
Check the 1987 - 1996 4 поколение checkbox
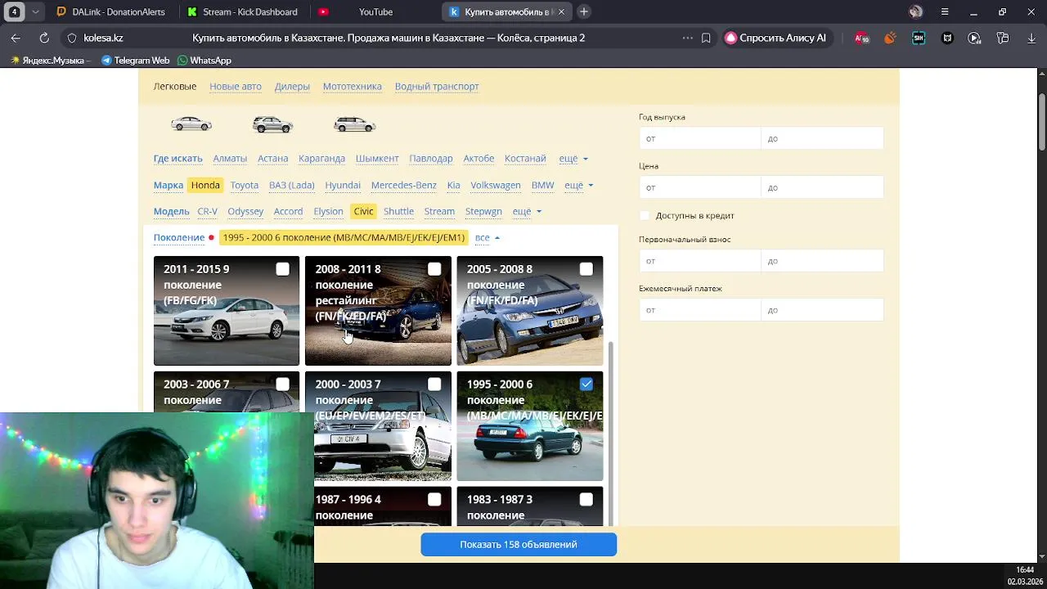pos(434,499)
